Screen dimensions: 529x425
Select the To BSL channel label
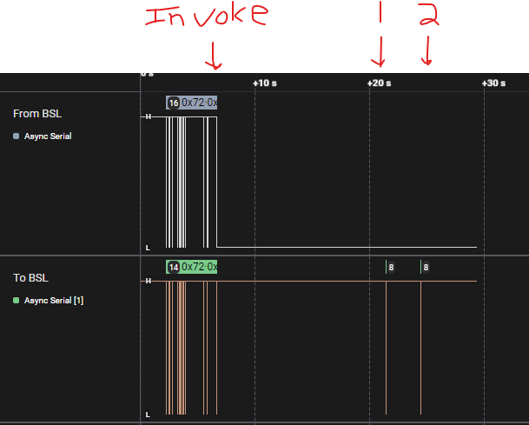30,278
